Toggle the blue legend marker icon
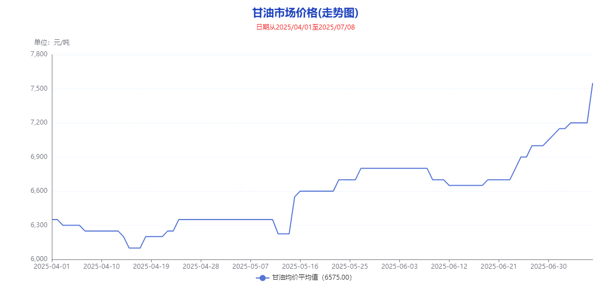 263,277
